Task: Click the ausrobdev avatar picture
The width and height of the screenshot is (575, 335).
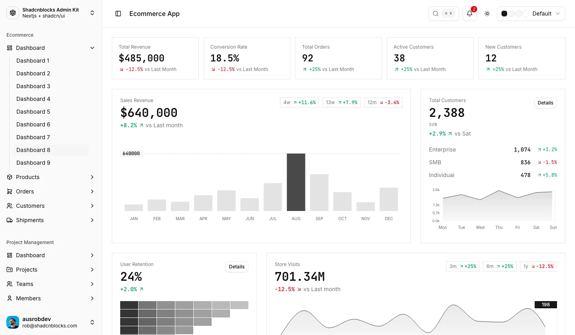Action: [x=13, y=322]
